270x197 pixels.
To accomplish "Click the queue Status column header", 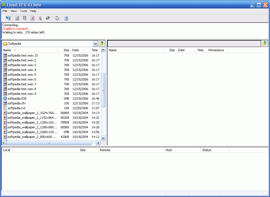I will (215, 150).
